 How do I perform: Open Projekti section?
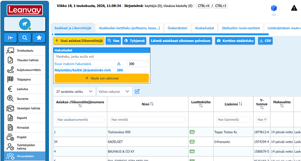tap(25, 137)
